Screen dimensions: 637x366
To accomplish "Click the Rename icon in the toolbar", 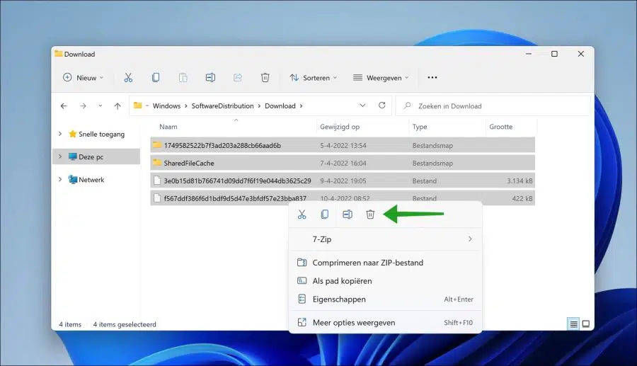I will [x=210, y=78].
